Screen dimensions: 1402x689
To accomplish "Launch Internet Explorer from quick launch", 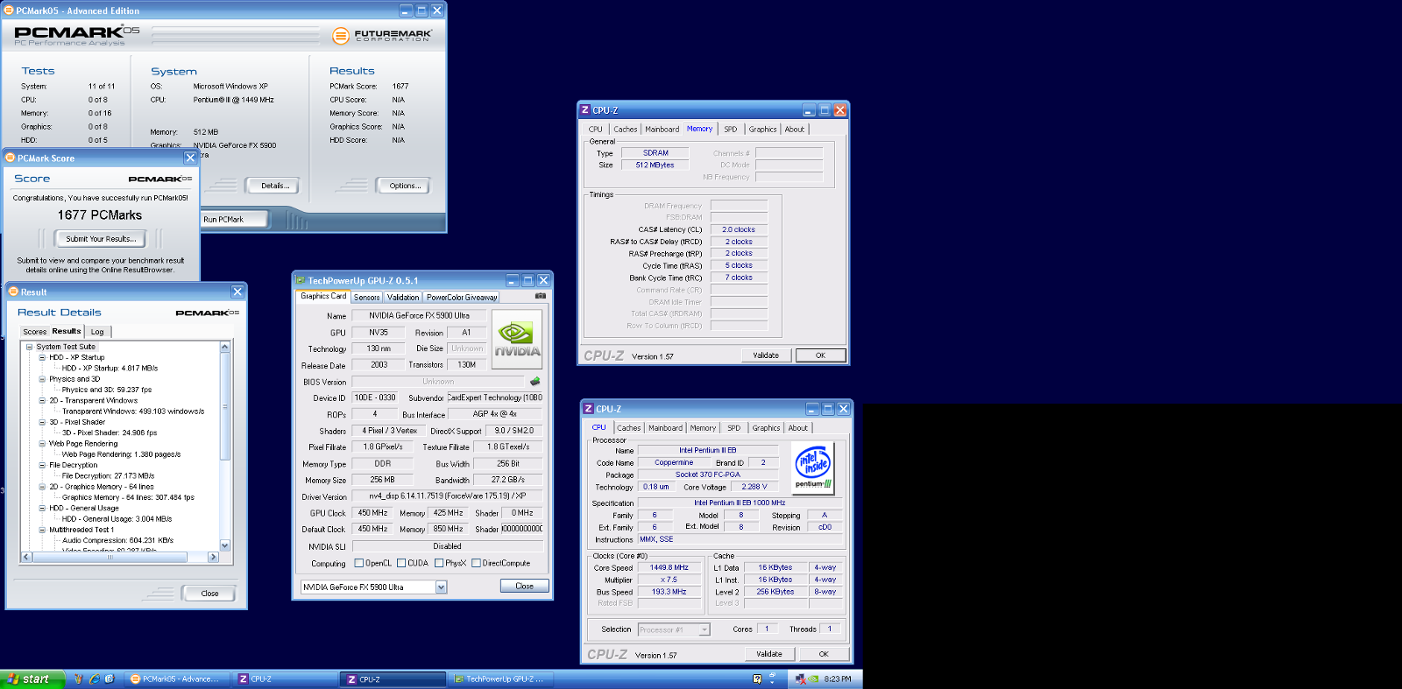I will pos(94,678).
